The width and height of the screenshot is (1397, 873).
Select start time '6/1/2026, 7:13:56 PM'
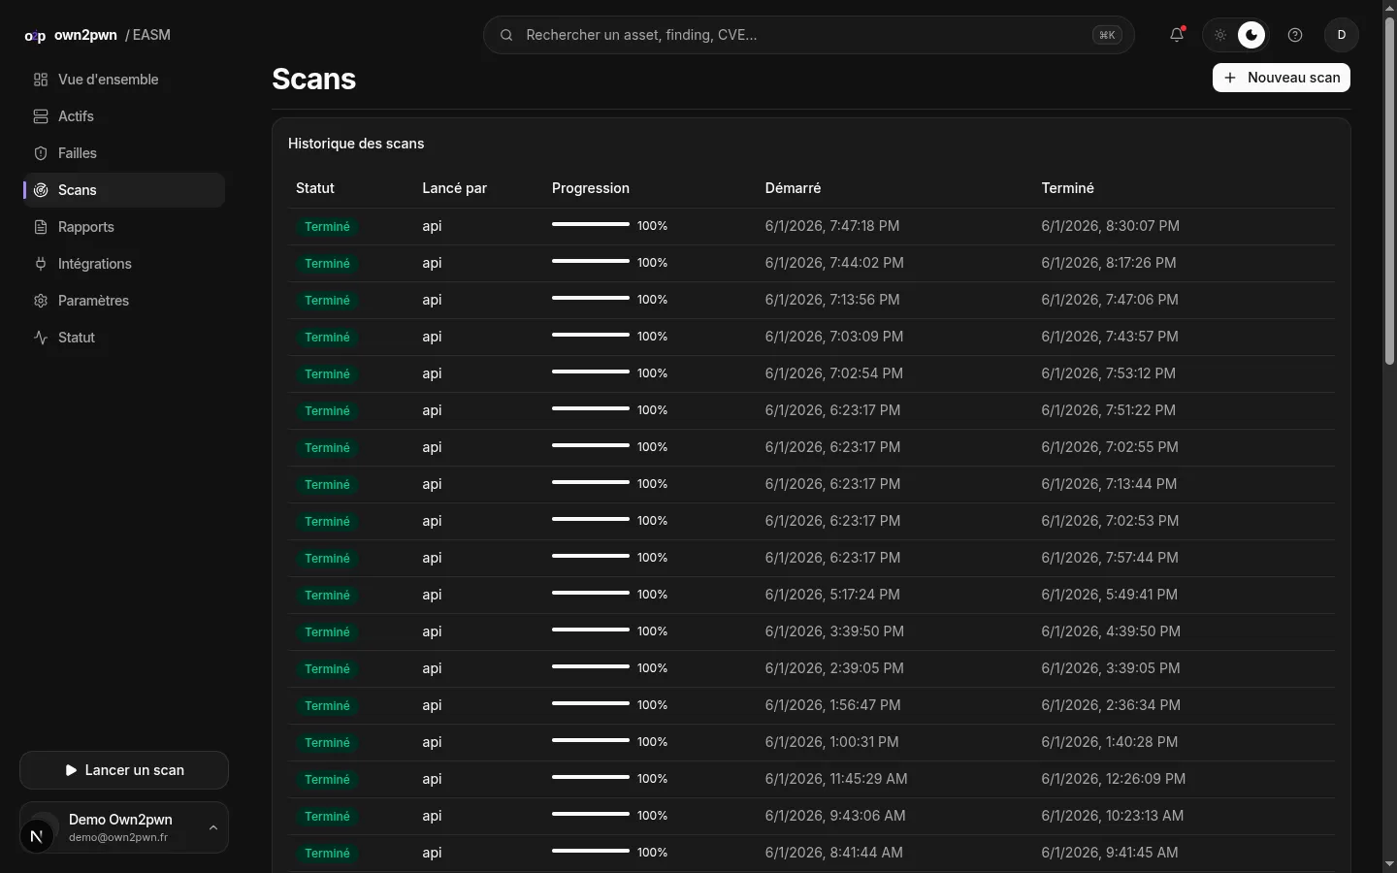(x=832, y=300)
